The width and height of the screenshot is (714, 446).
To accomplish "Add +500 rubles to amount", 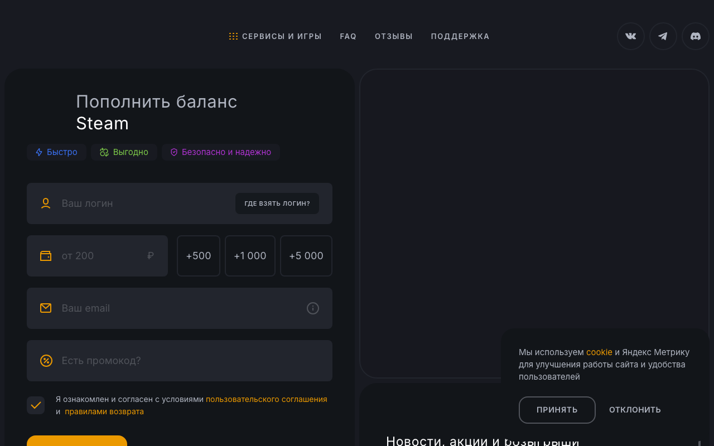I will pos(199,256).
